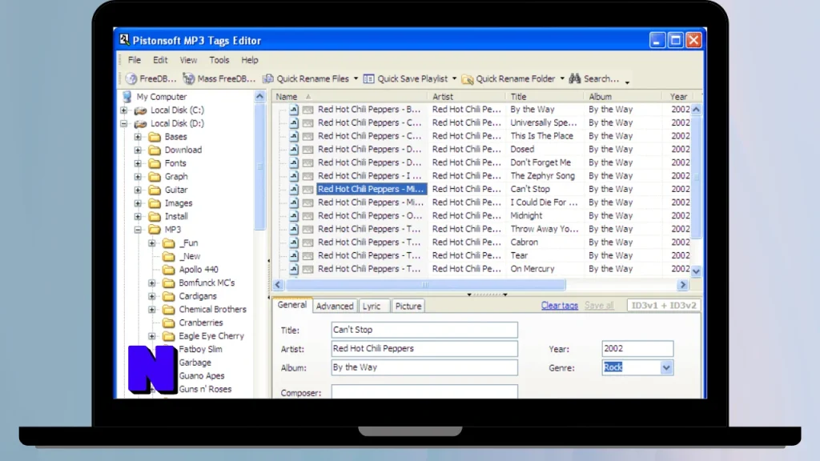820x461 pixels.
Task: Click file list scroll down arrow
Action: tap(696, 271)
